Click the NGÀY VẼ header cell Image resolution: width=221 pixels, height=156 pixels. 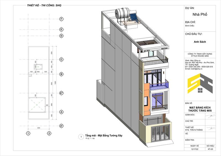tap(194, 146)
